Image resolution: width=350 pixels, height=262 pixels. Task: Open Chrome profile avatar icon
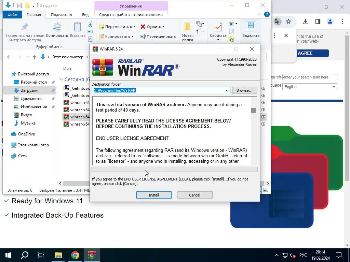[x=330, y=21]
